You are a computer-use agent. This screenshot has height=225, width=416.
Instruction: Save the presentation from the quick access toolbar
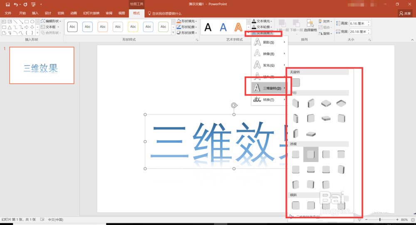coord(7,5)
